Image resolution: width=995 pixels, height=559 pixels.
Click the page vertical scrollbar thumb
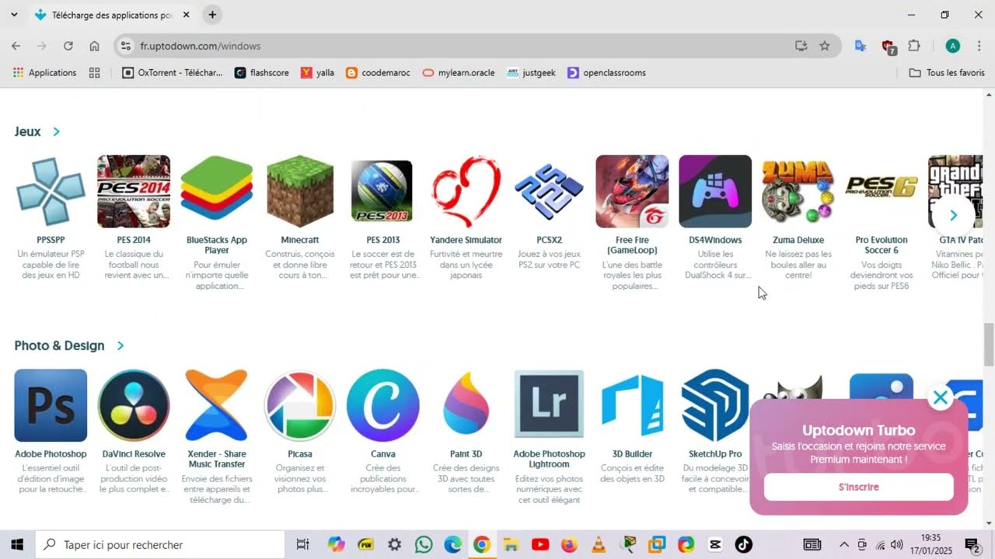989,345
